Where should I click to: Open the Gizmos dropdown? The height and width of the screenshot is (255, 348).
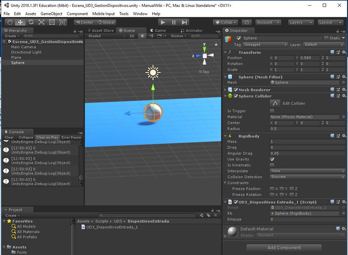coord(178,36)
